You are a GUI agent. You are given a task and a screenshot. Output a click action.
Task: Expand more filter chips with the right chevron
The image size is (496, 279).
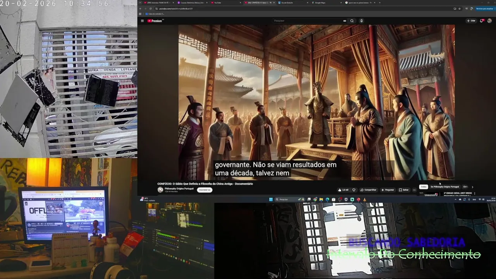tap(472, 187)
